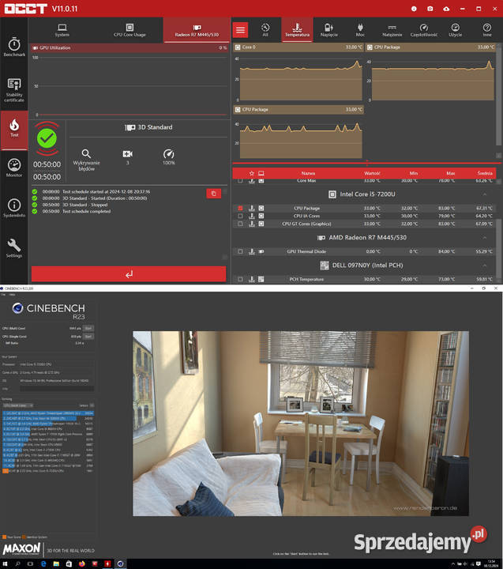Switch to the CPU Core Usage tab
This screenshot has width=503, height=569.
pos(130,30)
